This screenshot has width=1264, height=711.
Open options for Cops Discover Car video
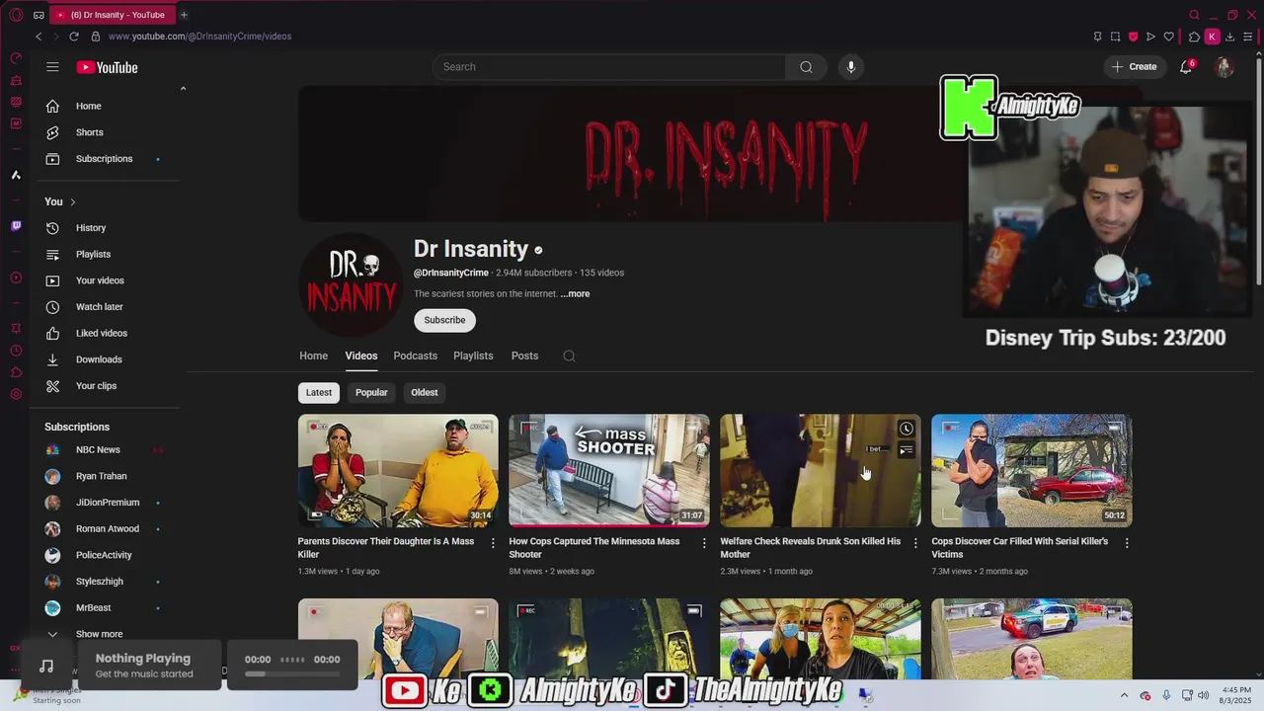1127,543
